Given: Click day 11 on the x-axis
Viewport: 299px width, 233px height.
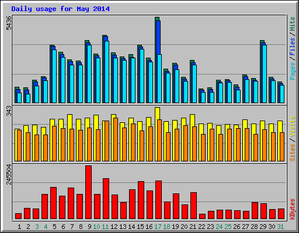Looking at the screenshot, I should coord(105,227).
